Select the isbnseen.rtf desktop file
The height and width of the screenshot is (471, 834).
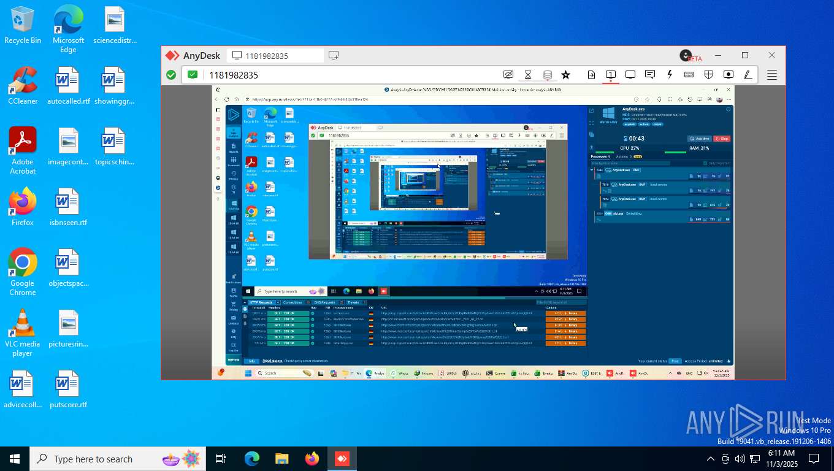[x=68, y=207]
